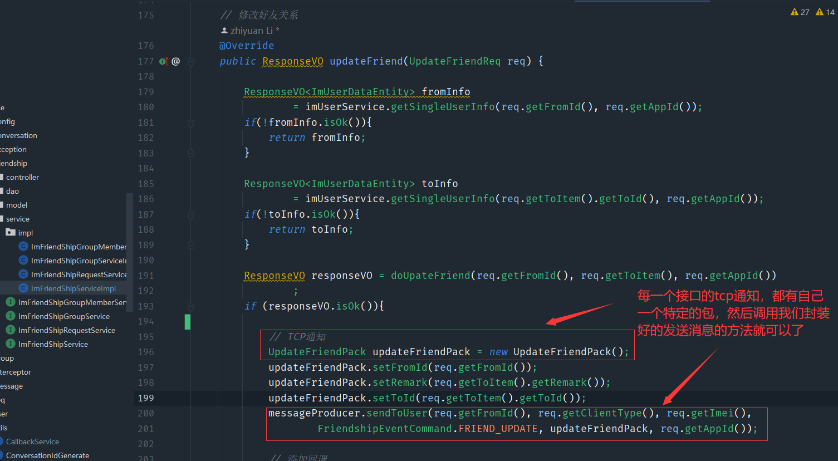Click interface icon of ImFriendShipRequestService
838x461 pixels.
pos(11,330)
